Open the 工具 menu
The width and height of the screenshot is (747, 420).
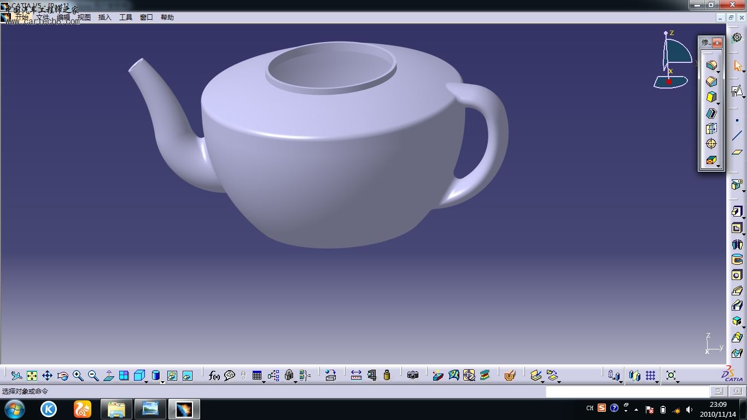(x=126, y=17)
